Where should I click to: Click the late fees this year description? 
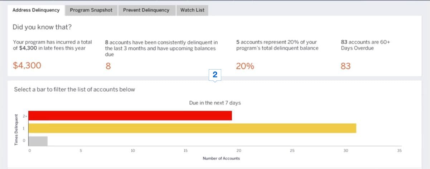tap(52, 45)
